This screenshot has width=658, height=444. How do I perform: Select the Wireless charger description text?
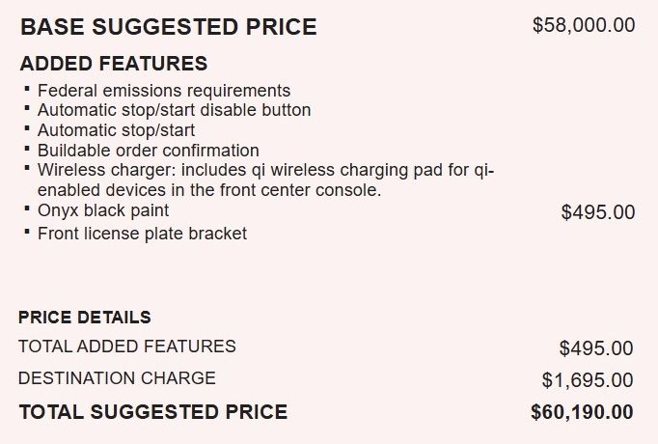(265, 180)
